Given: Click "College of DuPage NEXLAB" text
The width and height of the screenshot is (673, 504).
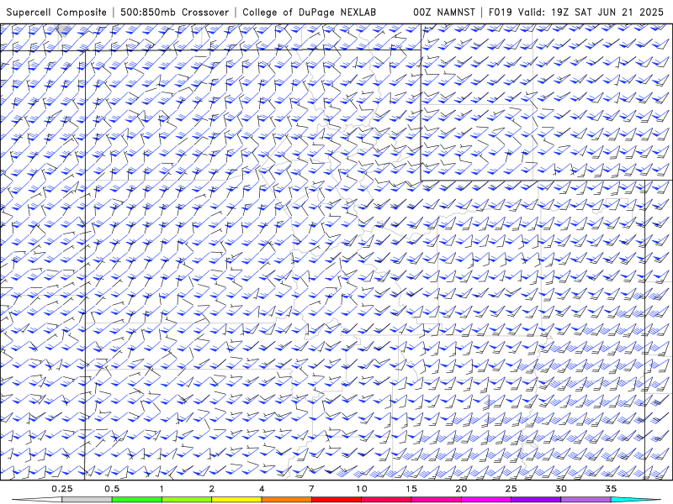Looking at the screenshot, I should [x=309, y=12].
